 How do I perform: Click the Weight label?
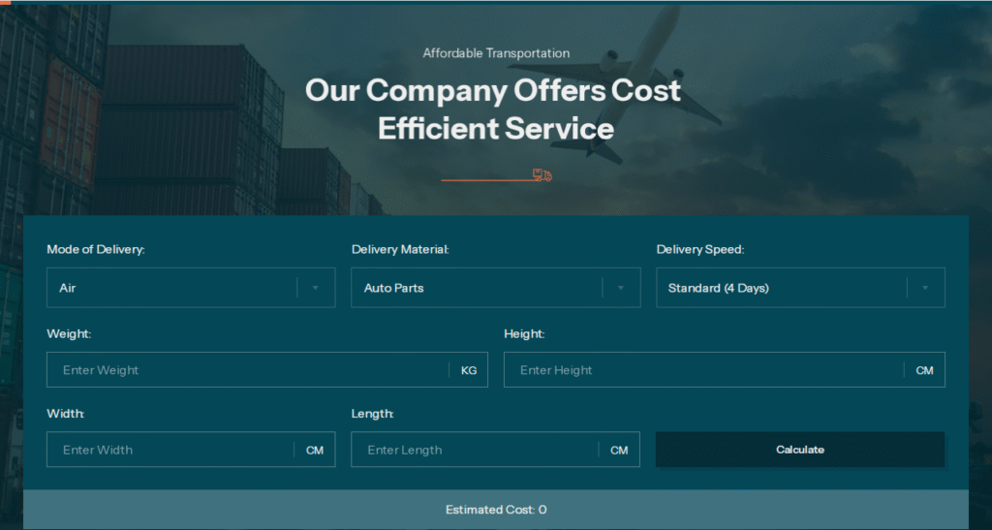pyautogui.click(x=69, y=333)
